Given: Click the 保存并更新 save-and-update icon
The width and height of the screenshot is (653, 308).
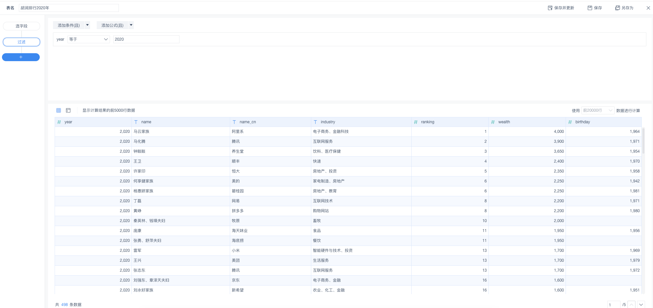Looking at the screenshot, I should pyautogui.click(x=550, y=8).
